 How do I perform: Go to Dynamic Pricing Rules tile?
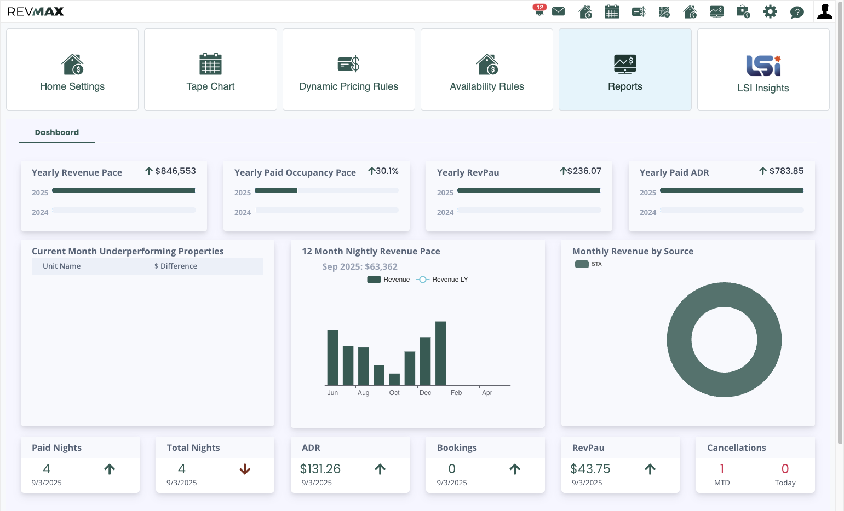point(349,69)
